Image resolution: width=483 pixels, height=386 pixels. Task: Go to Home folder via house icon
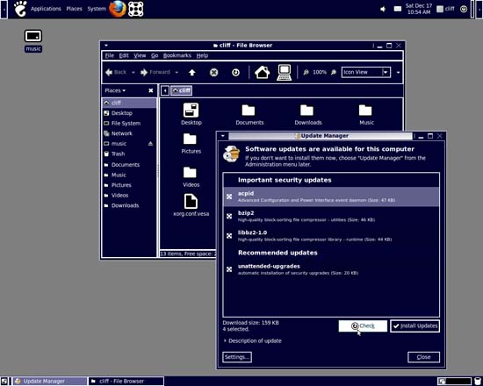(263, 72)
